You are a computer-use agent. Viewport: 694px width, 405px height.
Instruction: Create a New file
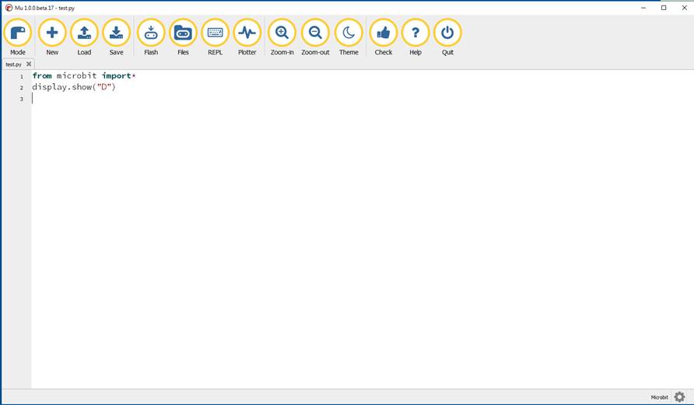52,37
